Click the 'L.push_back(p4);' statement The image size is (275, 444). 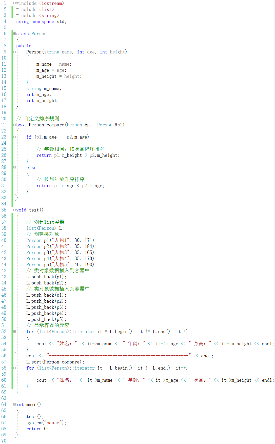[x=46, y=313]
